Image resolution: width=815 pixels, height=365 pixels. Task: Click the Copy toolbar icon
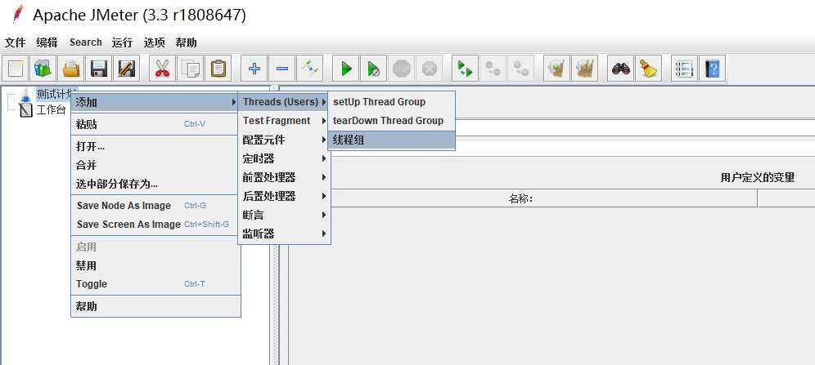click(x=190, y=69)
